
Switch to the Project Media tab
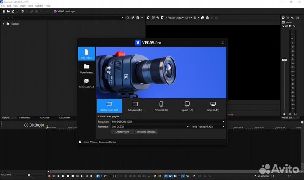coord(24,117)
